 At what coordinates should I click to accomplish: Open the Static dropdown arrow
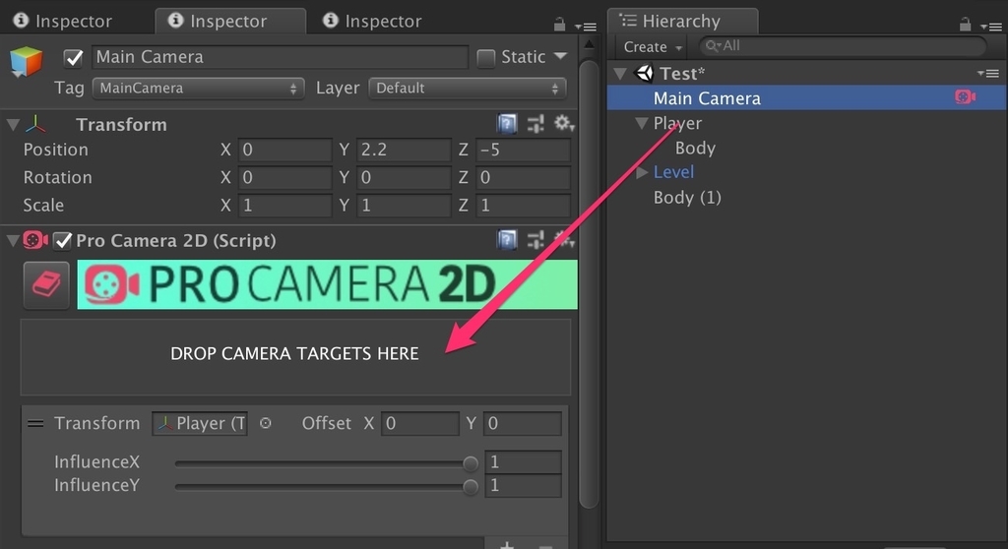560,56
